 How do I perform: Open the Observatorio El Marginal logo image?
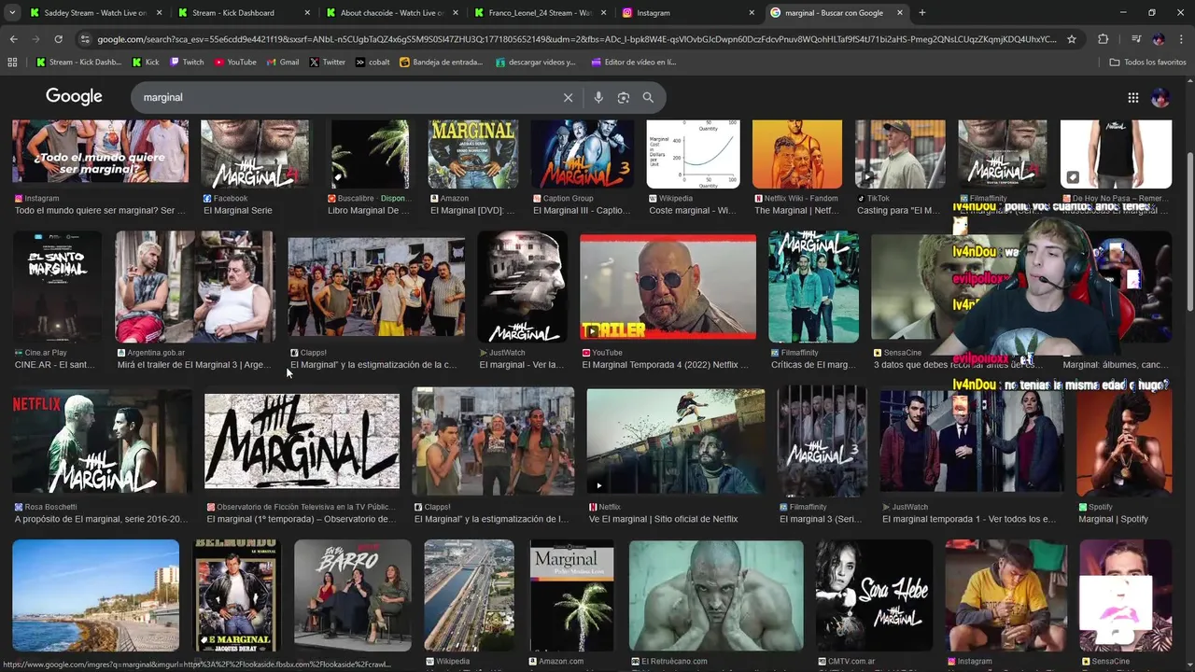pyautogui.click(x=302, y=441)
